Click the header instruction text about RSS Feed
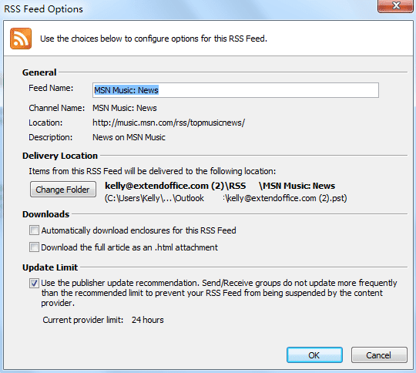The height and width of the screenshot is (373, 416). [x=153, y=39]
